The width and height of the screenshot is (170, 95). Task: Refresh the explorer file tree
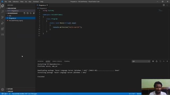[31, 13]
